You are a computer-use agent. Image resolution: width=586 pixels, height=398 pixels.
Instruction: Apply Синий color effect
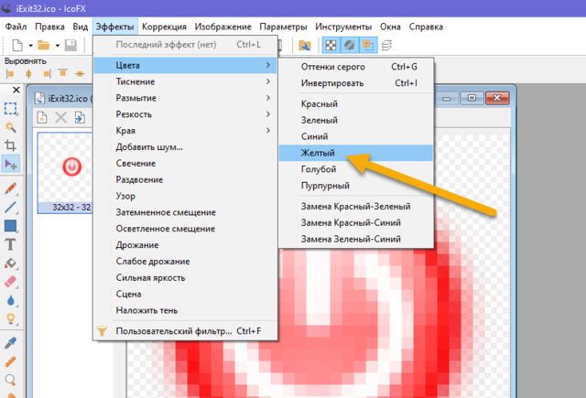click(x=356, y=136)
